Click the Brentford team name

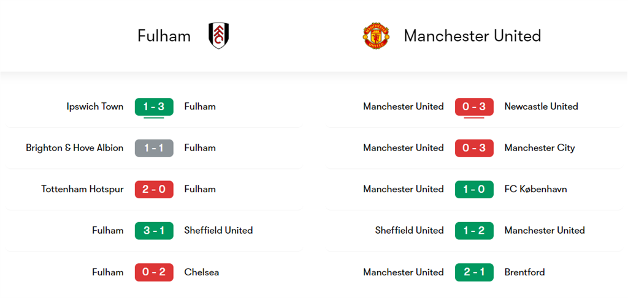pos(525,272)
